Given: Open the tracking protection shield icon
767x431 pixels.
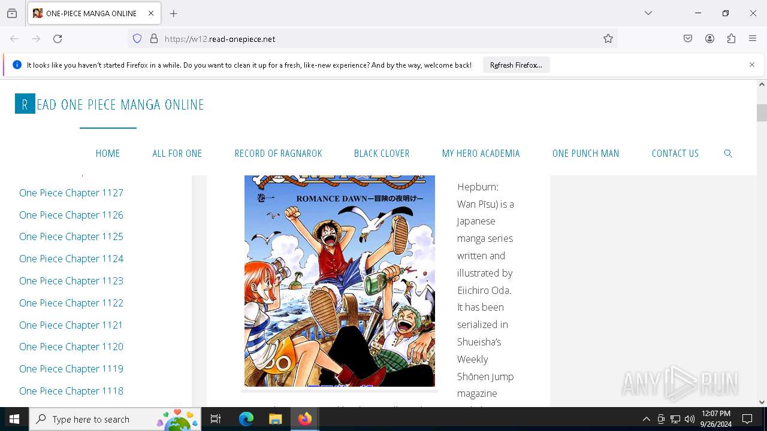Looking at the screenshot, I should [137, 39].
